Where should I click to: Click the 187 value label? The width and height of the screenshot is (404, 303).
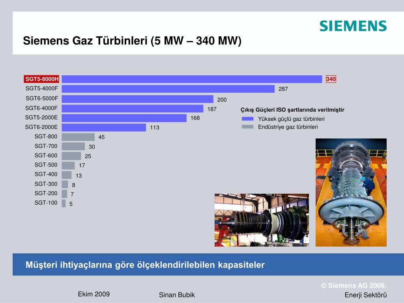point(212,109)
